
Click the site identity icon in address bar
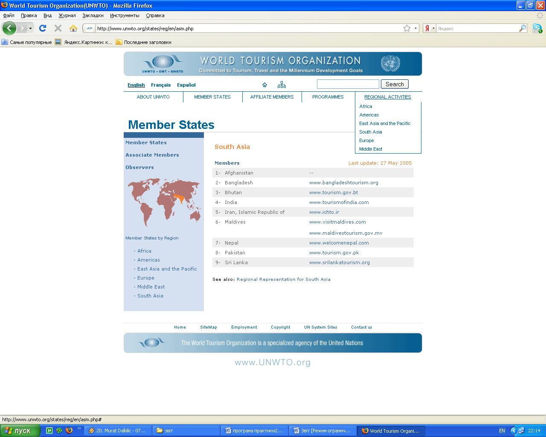[x=90, y=29]
